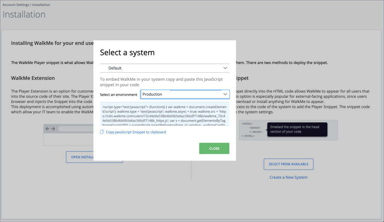Image resolution: width=384 pixels, height=222 pixels.
Task: Click the HTML head code snippet graphic
Action: [251, 130]
